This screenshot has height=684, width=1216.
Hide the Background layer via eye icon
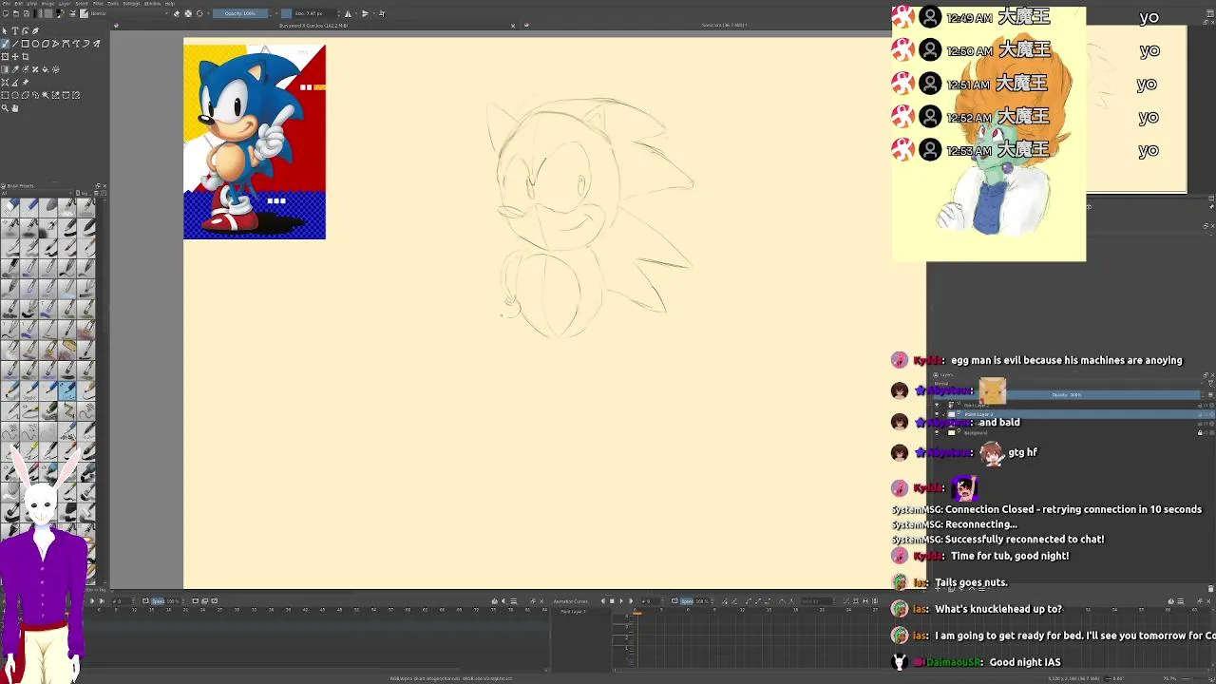point(937,433)
